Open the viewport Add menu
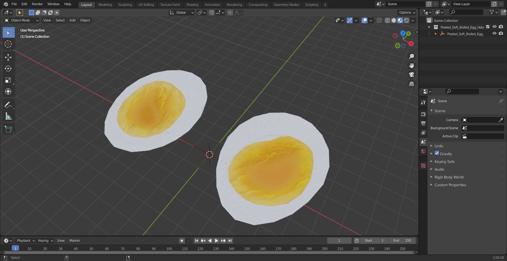The width and height of the screenshot is (507, 261). click(72, 20)
